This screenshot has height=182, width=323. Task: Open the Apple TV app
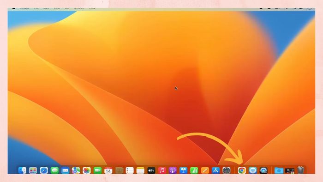(151, 170)
